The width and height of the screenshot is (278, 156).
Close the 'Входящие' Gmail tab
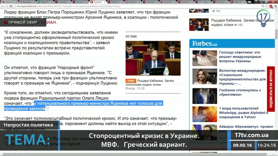click(34, 2)
